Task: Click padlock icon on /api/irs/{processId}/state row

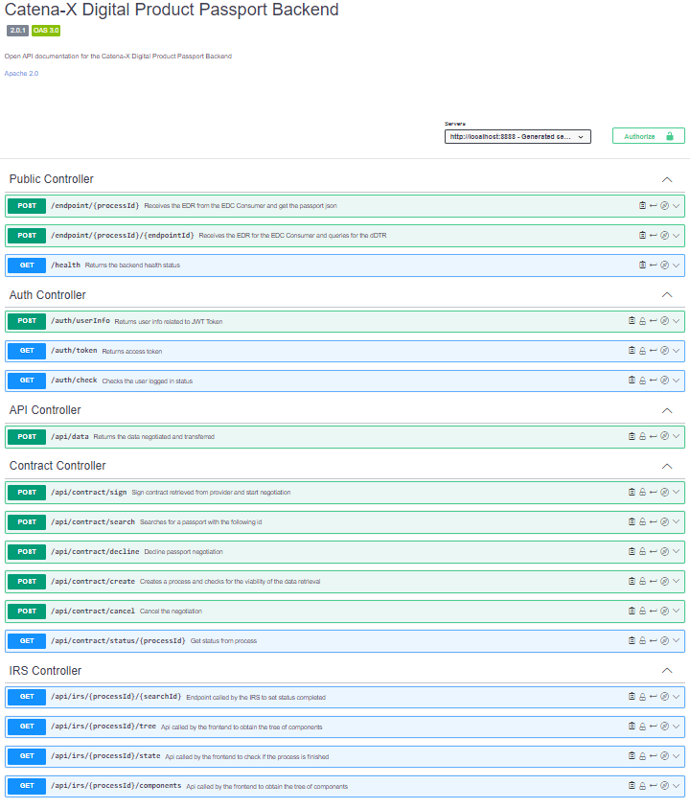Action: (x=643, y=756)
